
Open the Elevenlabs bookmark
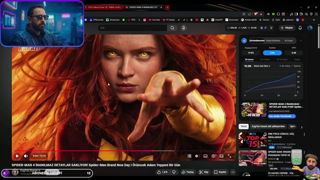(x=232, y=20)
